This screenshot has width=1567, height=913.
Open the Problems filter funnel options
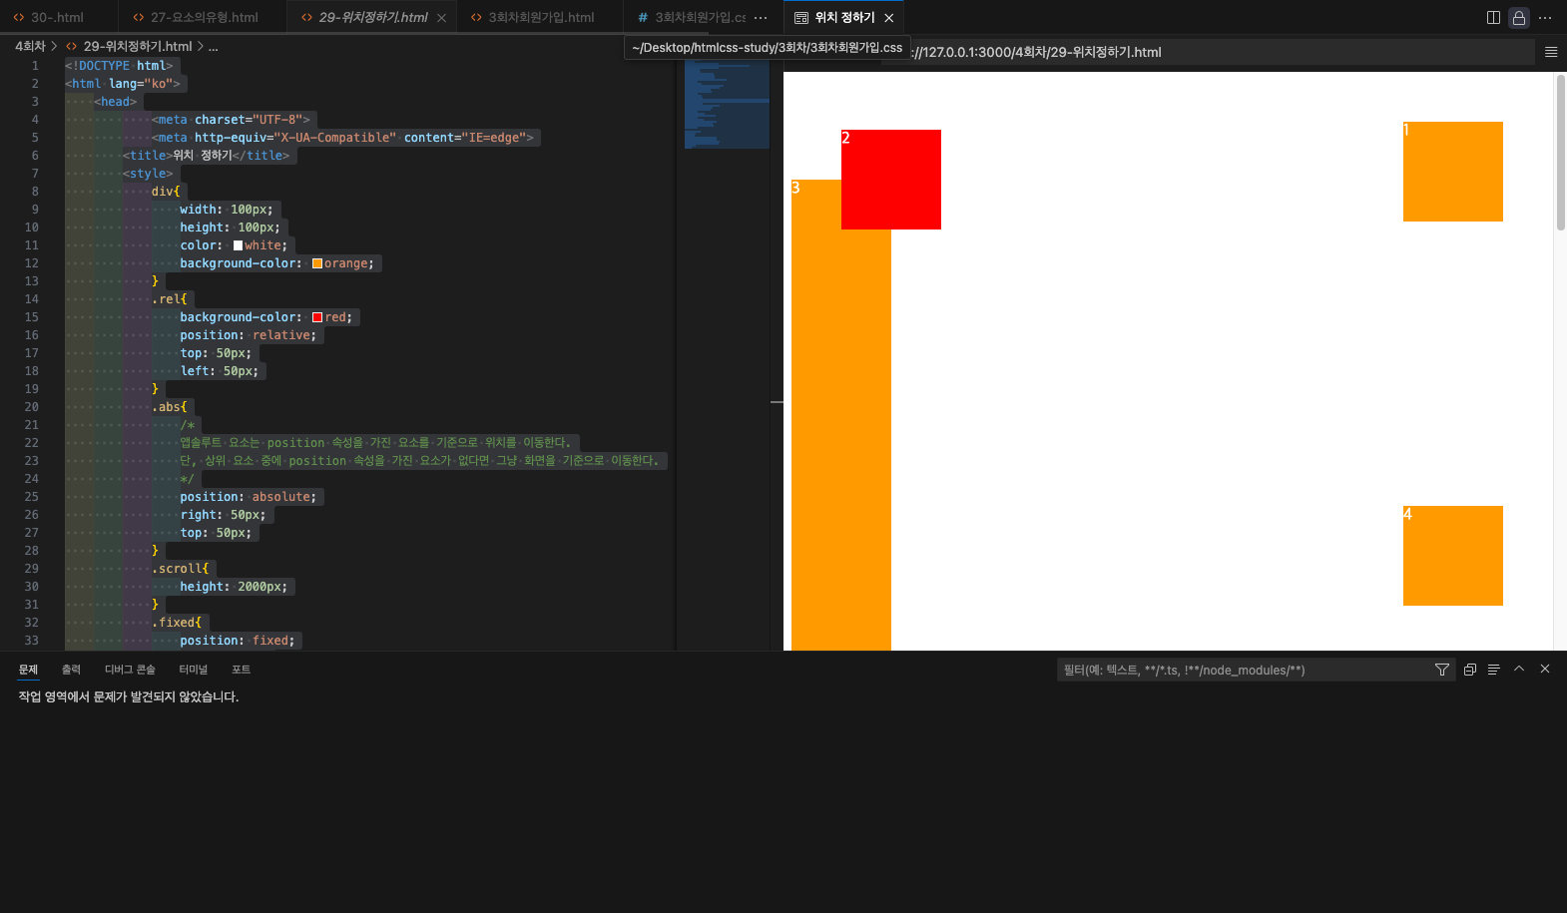pos(1442,670)
